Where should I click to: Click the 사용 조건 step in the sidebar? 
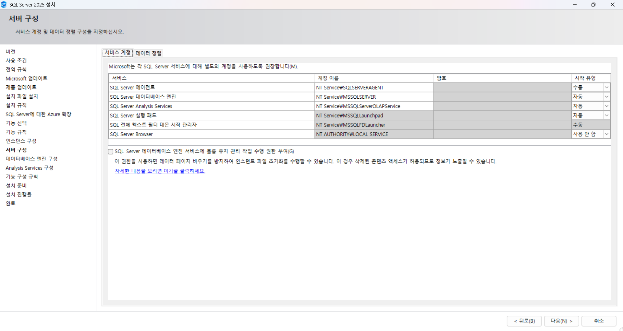[16, 61]
